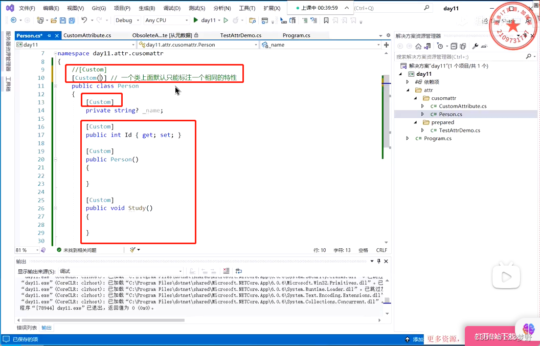Open the 服务器资源管理器 side tab

coord(8,51)
